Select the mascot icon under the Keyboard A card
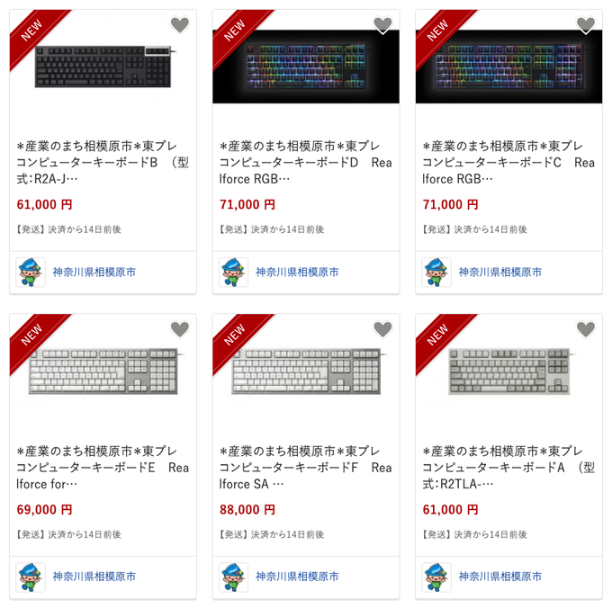Viewport: 612px width, 608px height. click(436, 577)
